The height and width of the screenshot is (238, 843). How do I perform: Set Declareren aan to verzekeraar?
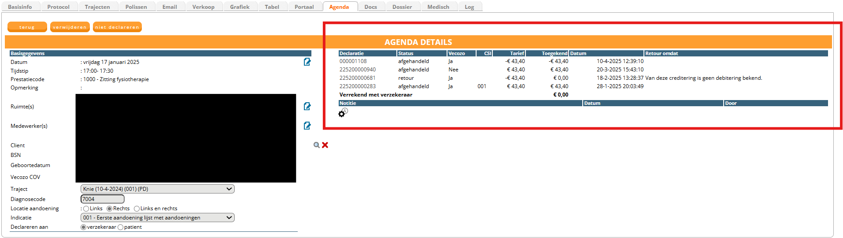(x=84, y=227)
